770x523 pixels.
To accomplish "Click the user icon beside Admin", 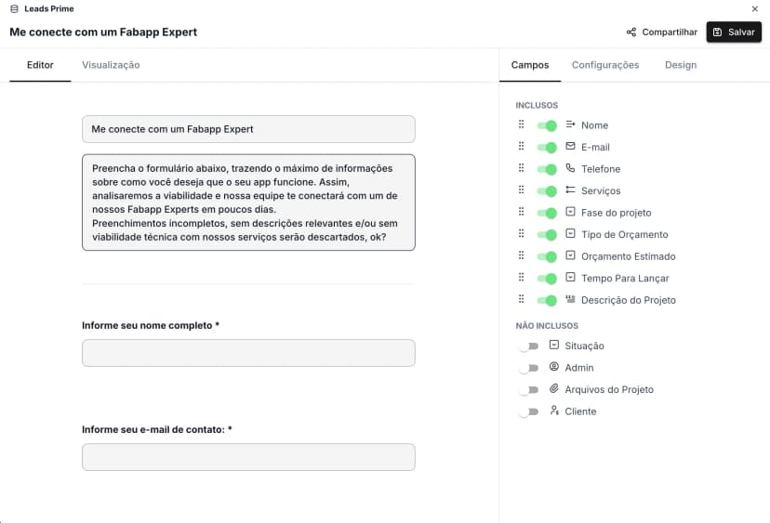I will click(554, 368).
